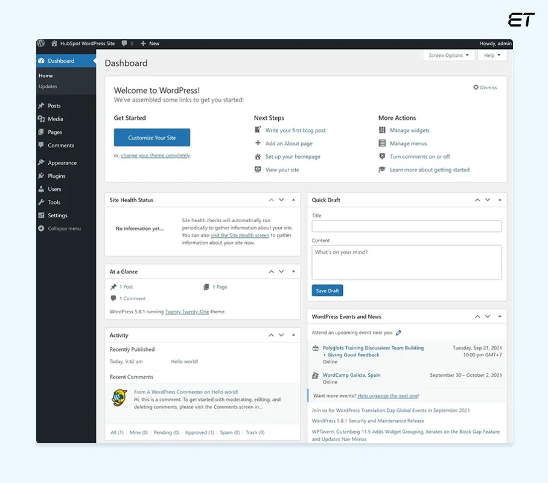Open the Hello world! post link
The height and width of the screenshot is (483, 548).
[x=185, y=362]
